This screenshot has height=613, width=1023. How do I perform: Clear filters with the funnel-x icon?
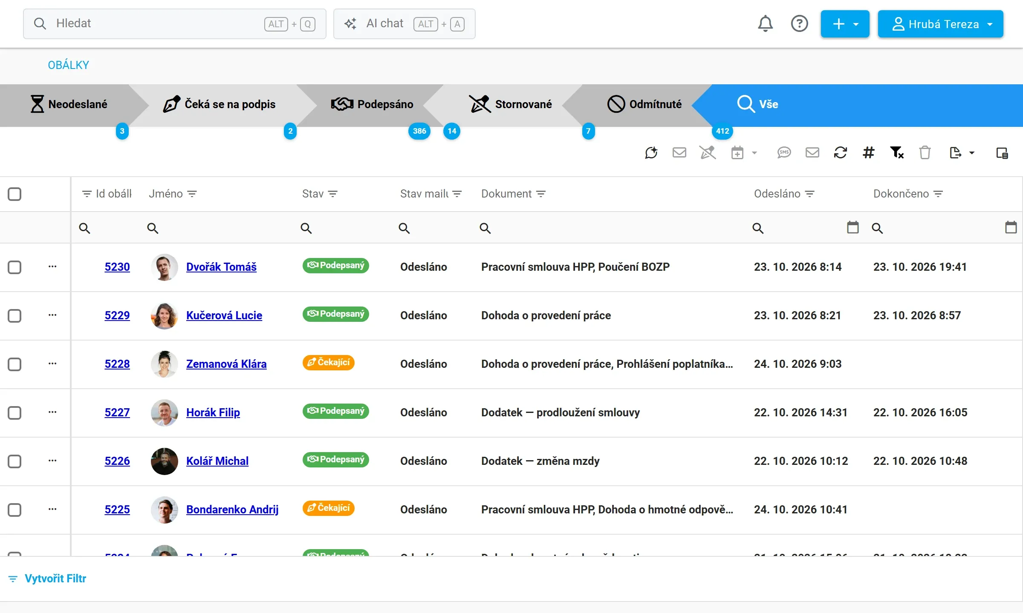(x=897, y=152)
